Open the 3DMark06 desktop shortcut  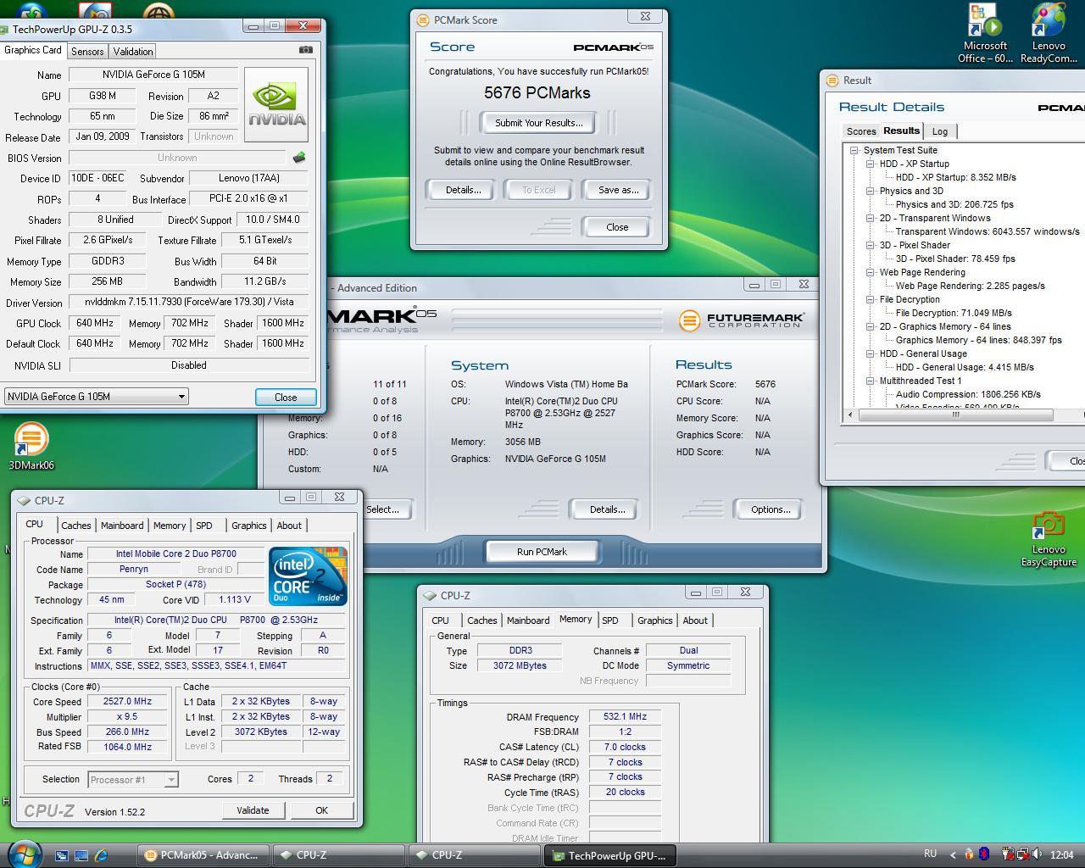coord(31,446)
